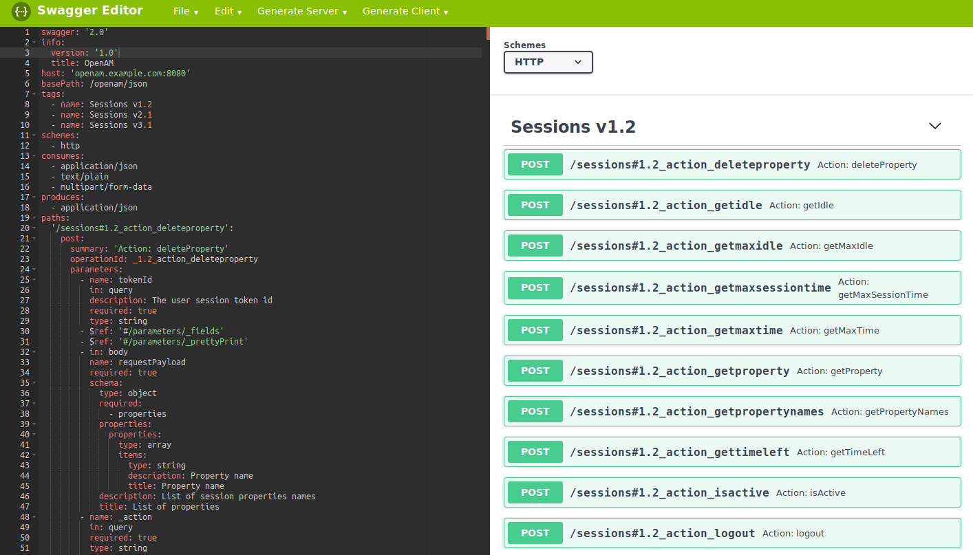The image size is (973, 555).
Task: Collapse the Sessions v1.2 section chevron
Action: click(934, 126)
